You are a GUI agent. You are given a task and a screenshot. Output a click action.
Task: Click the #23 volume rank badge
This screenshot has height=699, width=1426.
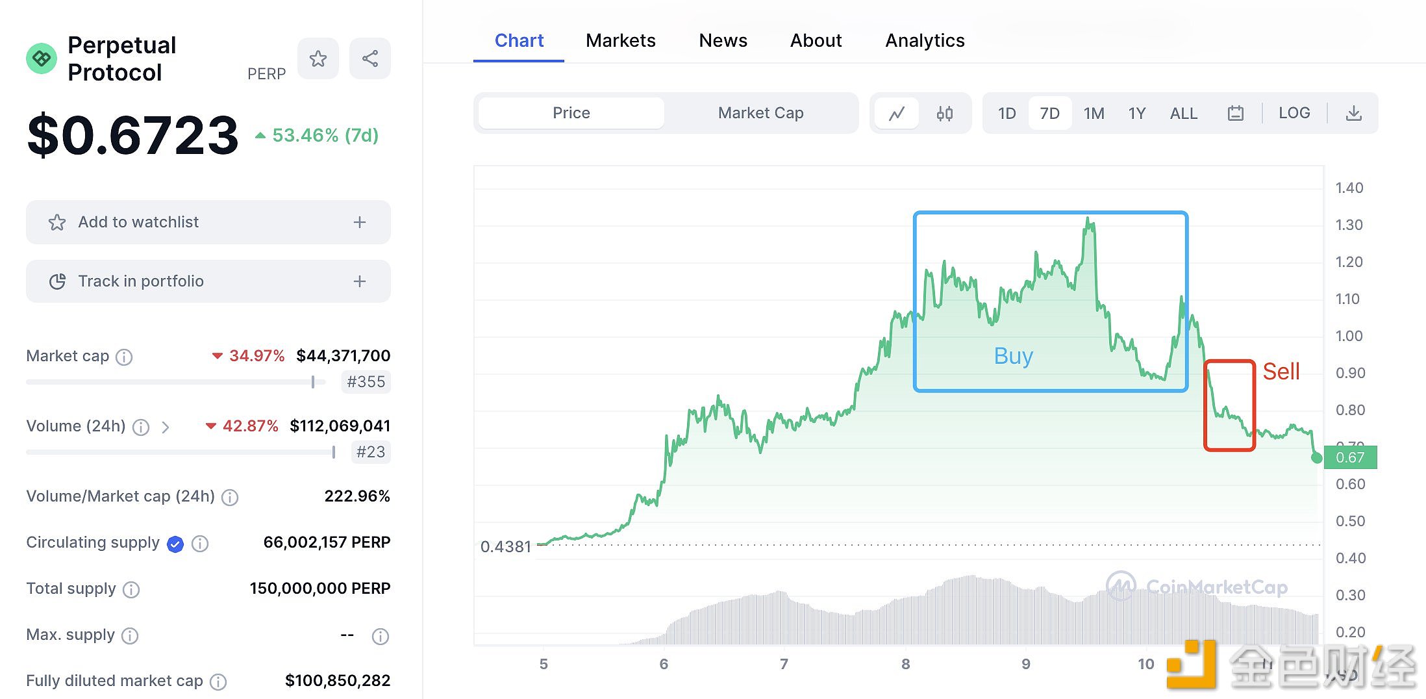click(x=371, y=452)
